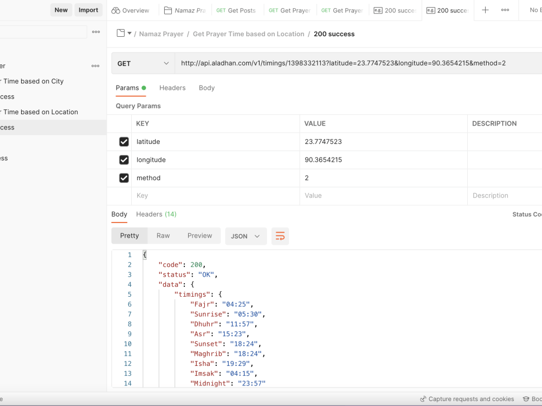Switch to the Namaz Pra collection tab
The width and height of the screenshot is (542, 406).
click(185, 10)
